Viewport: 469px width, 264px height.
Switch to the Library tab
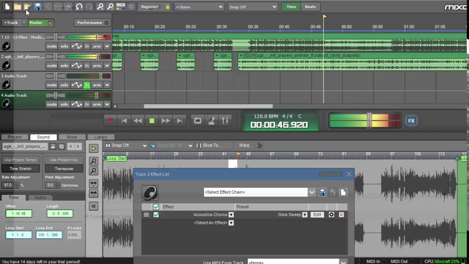coord(101,137)
